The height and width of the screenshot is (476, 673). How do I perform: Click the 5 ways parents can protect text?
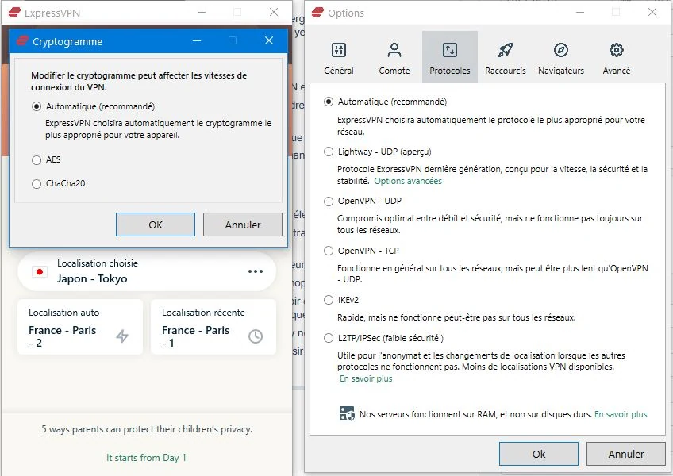pos(147,429)
